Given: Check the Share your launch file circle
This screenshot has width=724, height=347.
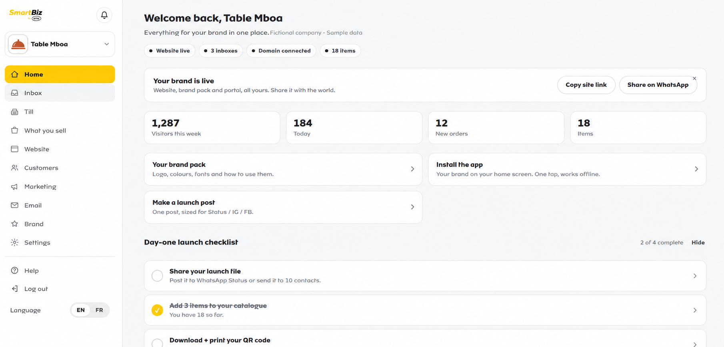Looking at the screenshot, I should pyautogui.click(x=157, y=276).
